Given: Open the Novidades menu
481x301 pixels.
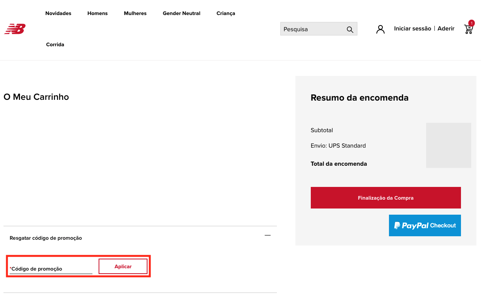Looking at the screenshot, I should point(59,13).
